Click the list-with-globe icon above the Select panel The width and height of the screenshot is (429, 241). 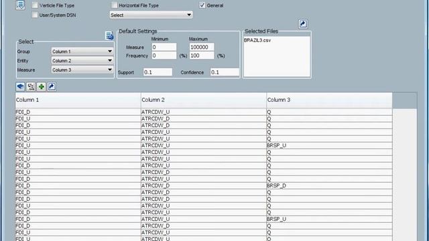click(109, 35)
